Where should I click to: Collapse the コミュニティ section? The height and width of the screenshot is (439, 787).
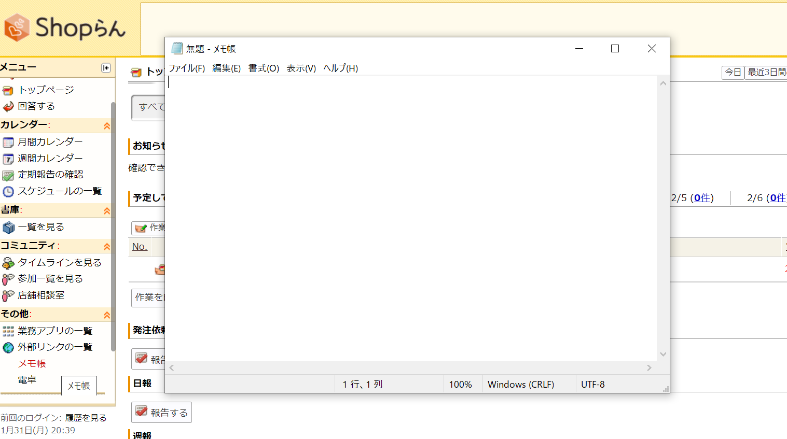(107, 246)
